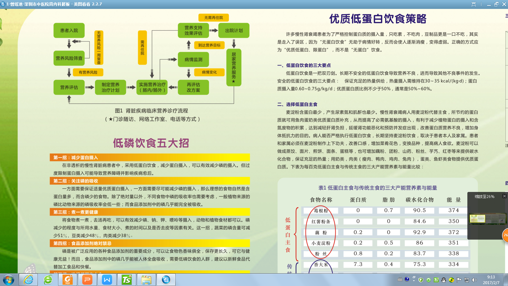
Task: Click the 香大米 cell in the table
Action: click(321, 264)
